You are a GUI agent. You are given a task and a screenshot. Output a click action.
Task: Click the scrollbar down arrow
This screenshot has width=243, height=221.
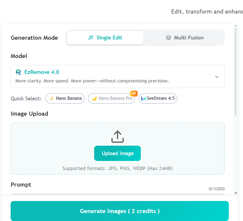[236, 193]
